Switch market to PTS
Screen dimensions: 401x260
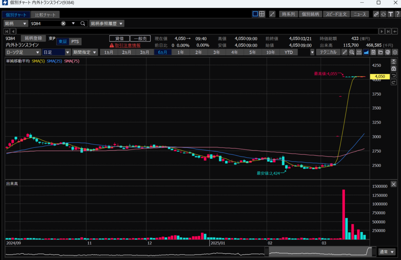click(x=75, y=41)
